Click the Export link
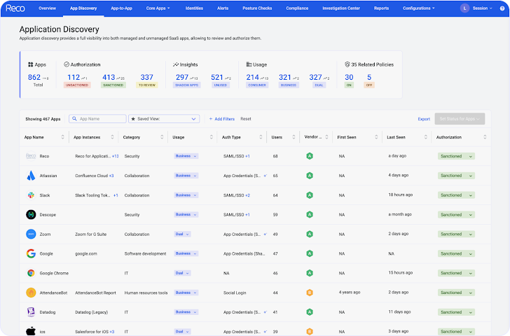The height and width of the screenshot is (336, 510). coord(424,119)
